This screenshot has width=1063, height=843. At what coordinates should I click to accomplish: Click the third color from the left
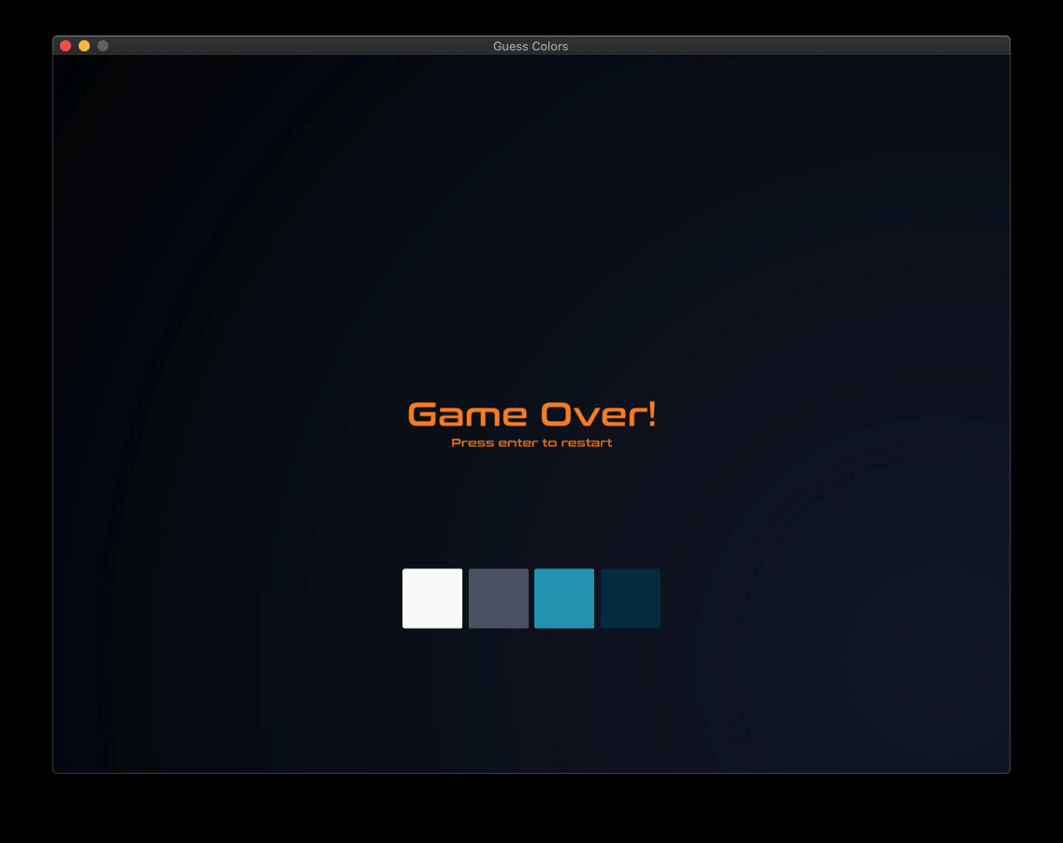(563, 598)
